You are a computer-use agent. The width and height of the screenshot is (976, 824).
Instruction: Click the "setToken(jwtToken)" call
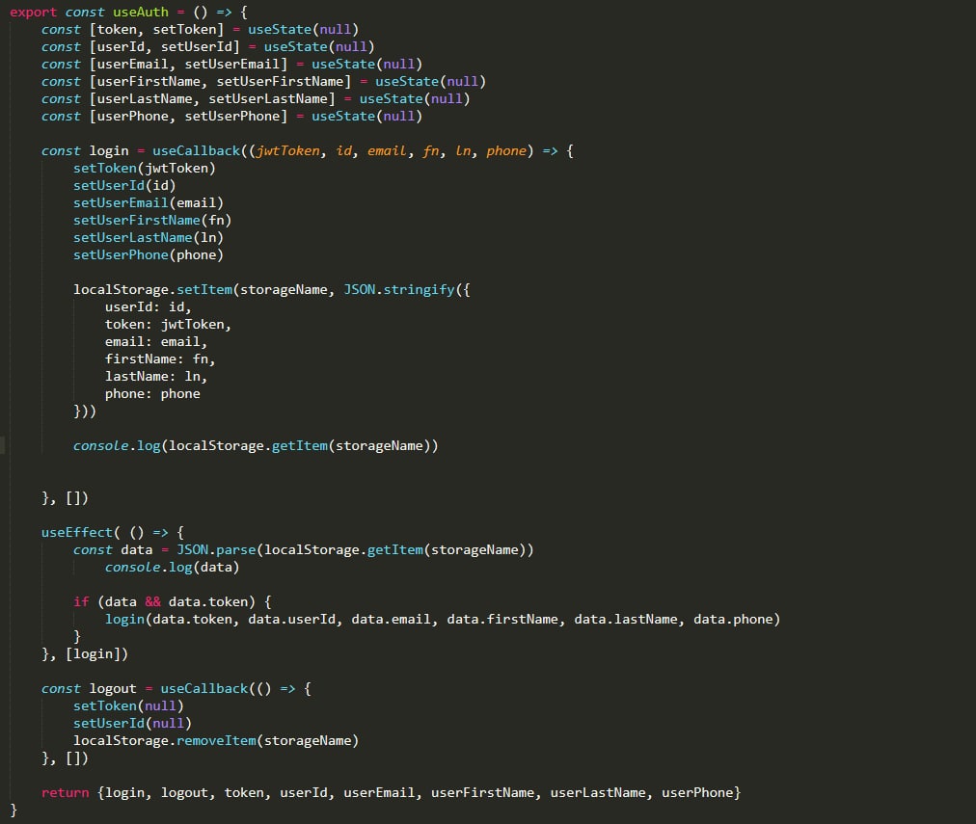click(145, 169)
